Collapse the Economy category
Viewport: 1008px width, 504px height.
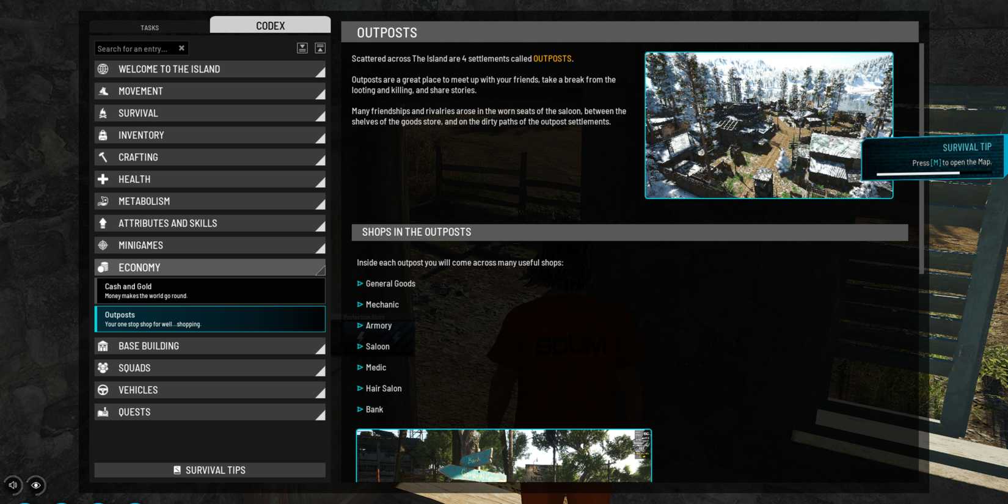tap(320, 268)
